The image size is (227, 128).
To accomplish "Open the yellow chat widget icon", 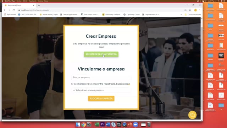I will point(192,115).
